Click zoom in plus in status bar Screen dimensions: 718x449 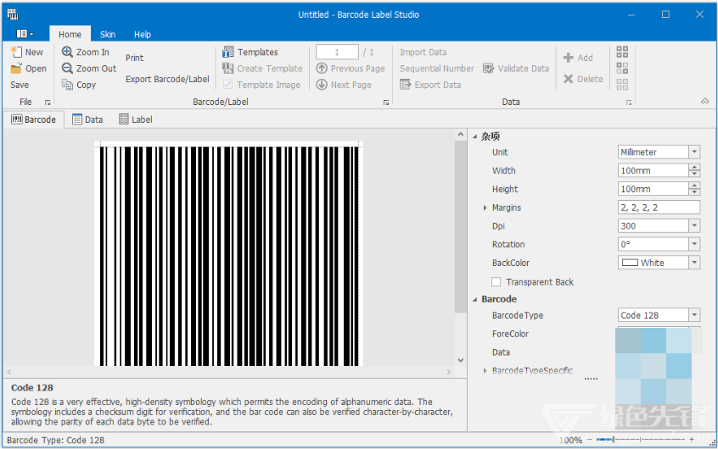(x=692, y=440)
